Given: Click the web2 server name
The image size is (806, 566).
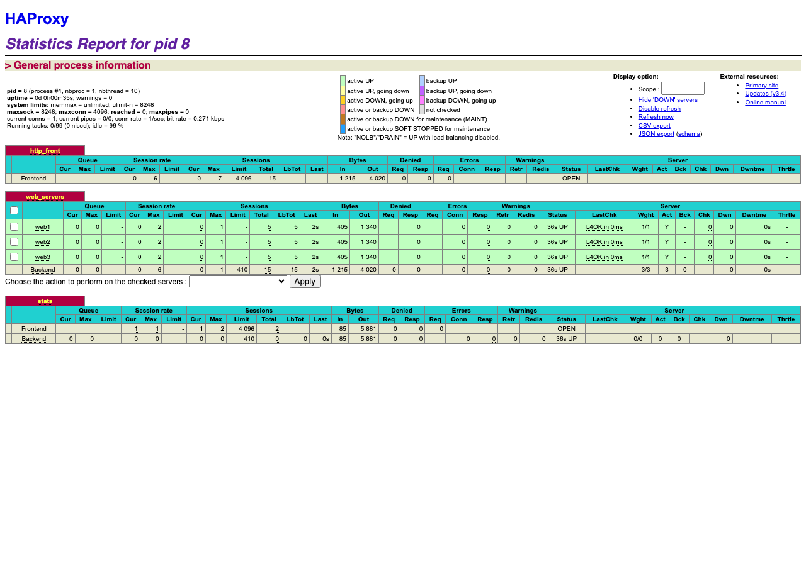Looking at the screenshot, I should (43, 241).
